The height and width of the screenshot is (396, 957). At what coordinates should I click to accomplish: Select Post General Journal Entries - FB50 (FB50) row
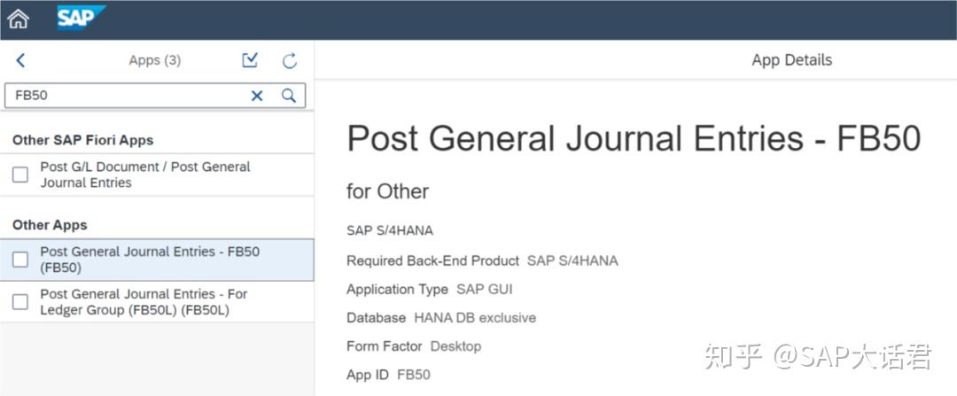click(x=157, y=260)
